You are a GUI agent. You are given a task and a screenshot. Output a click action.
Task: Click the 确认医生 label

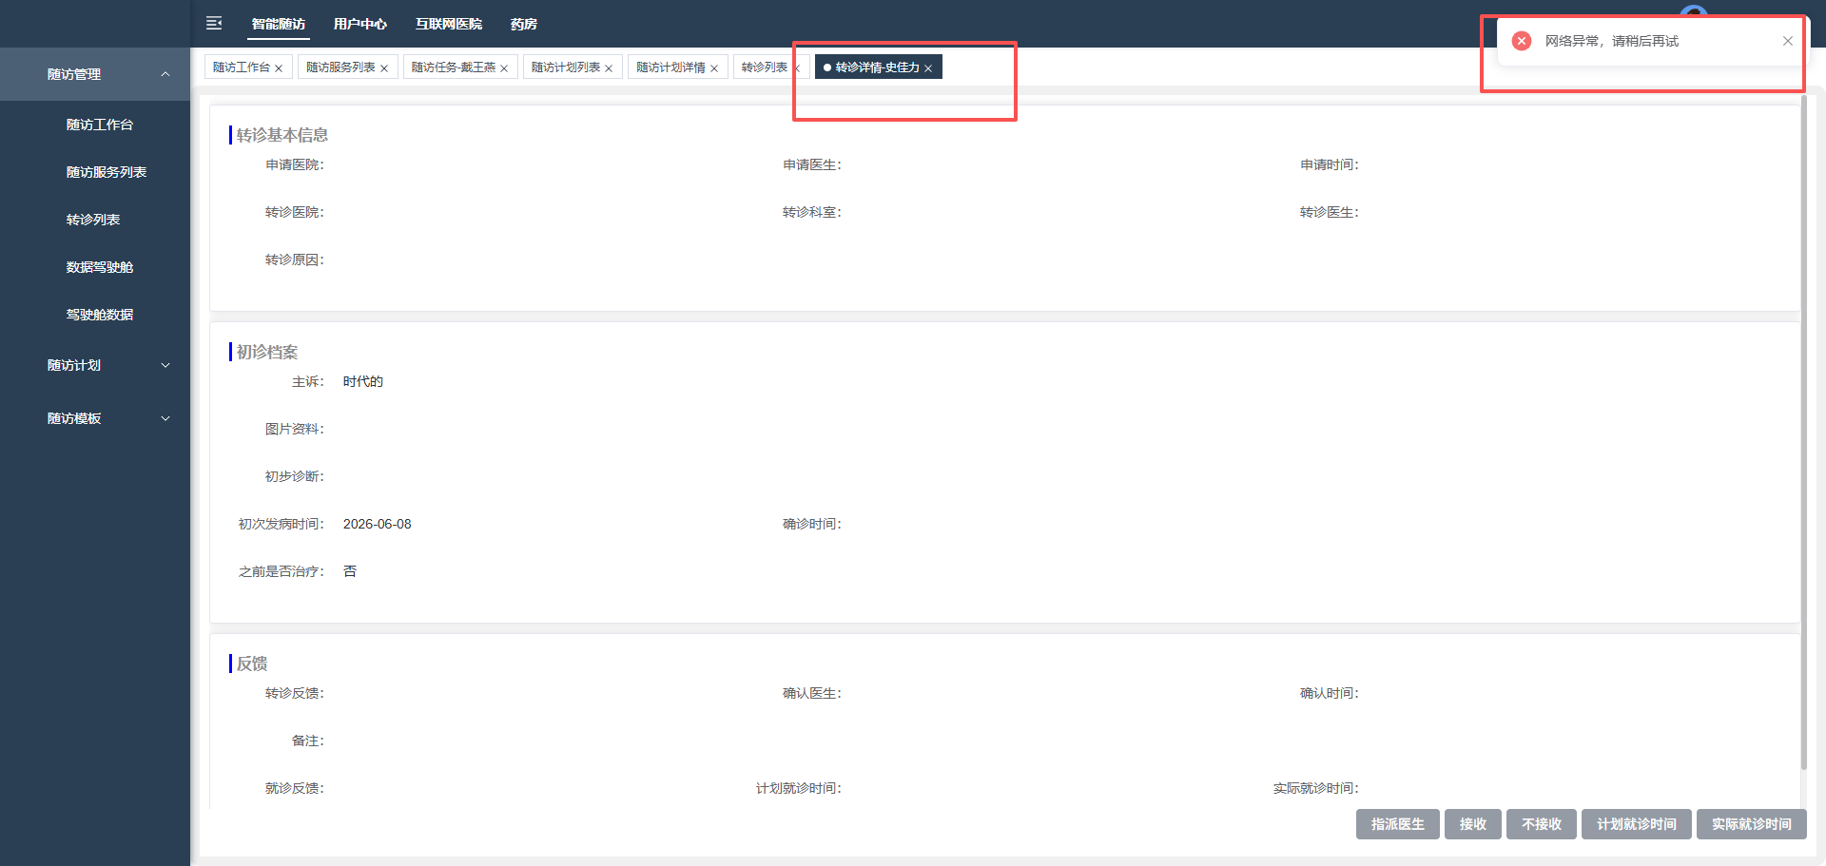coord(812,693)
